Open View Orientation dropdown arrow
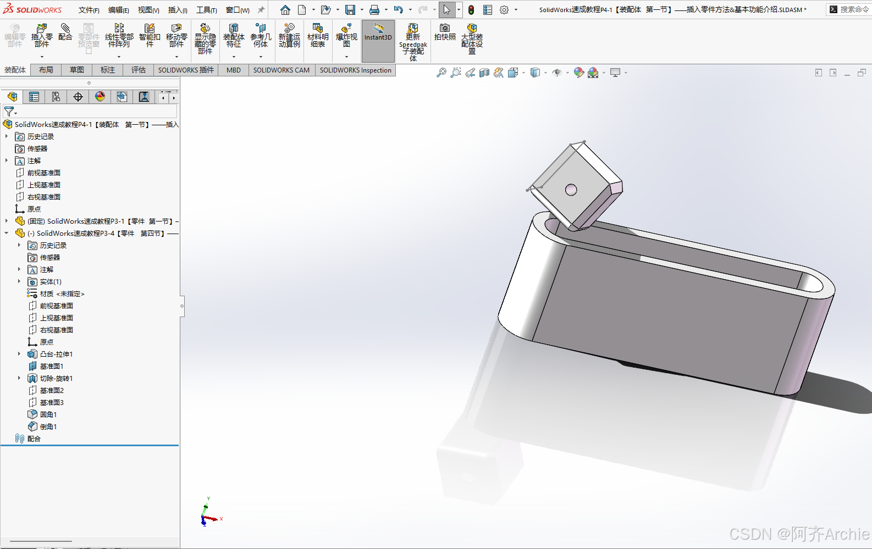Image resolution: width=872 pixels, height=549 pixels. 523,73
